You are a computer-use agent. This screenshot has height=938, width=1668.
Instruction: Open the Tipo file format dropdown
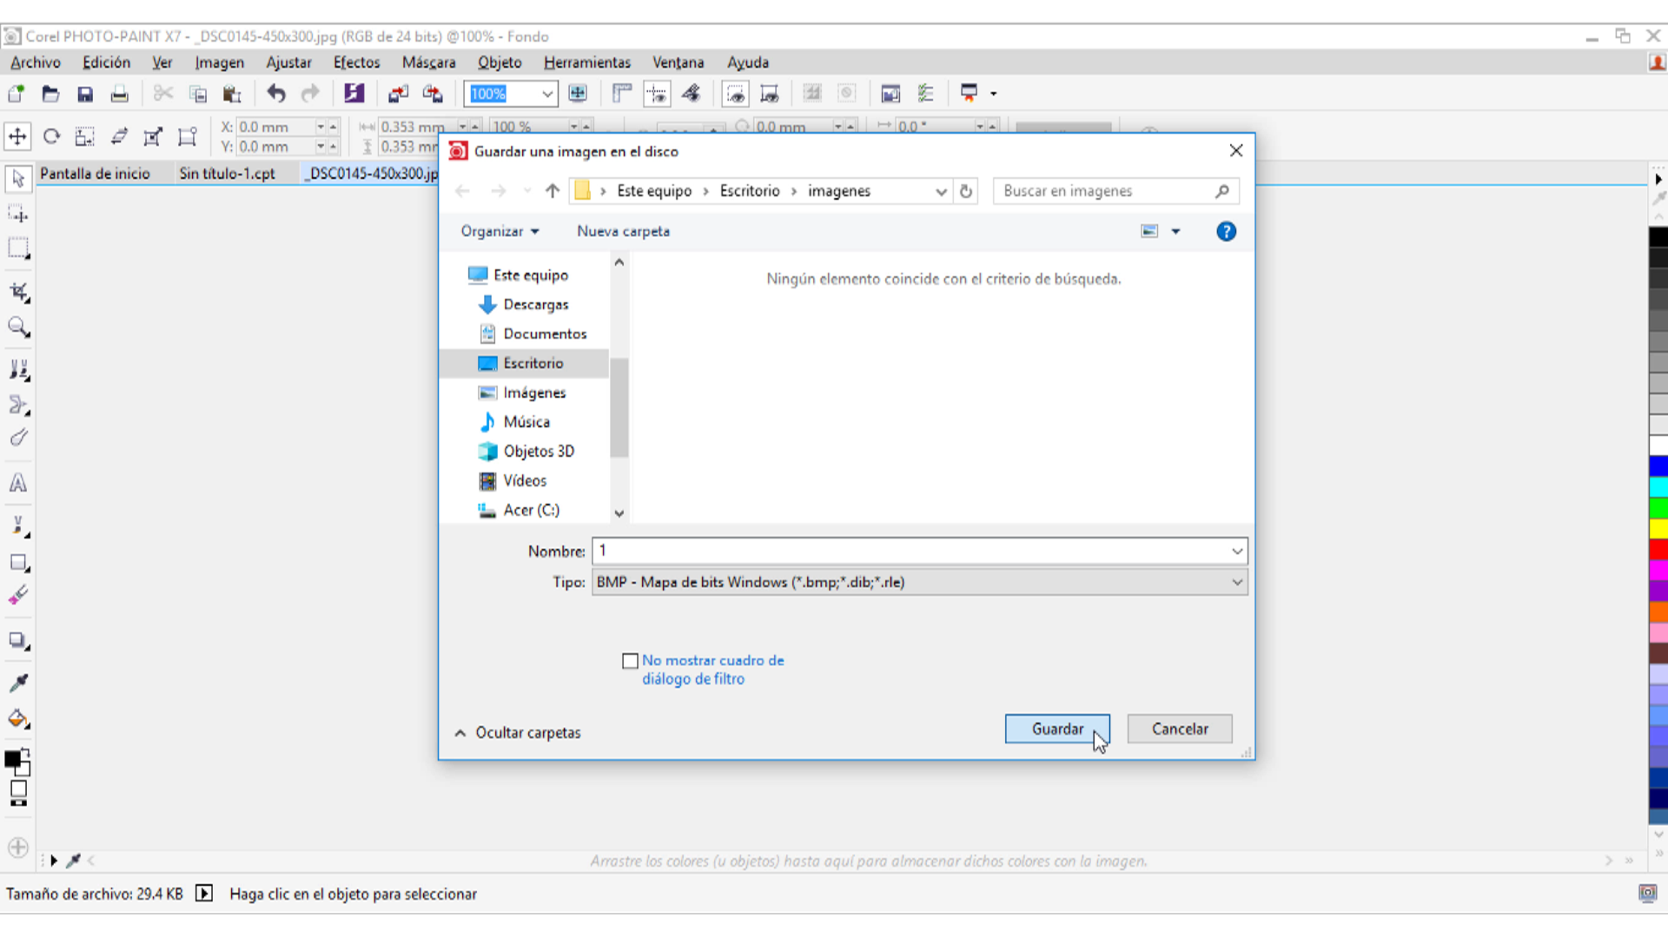tap(1236, 582)
